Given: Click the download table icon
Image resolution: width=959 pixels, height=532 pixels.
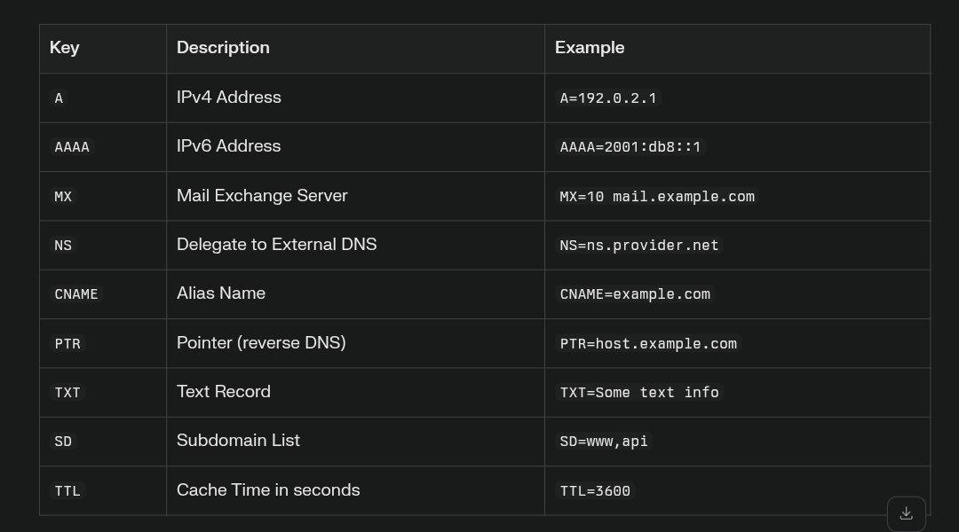Looking at the screenshot, I should (907, 513).
